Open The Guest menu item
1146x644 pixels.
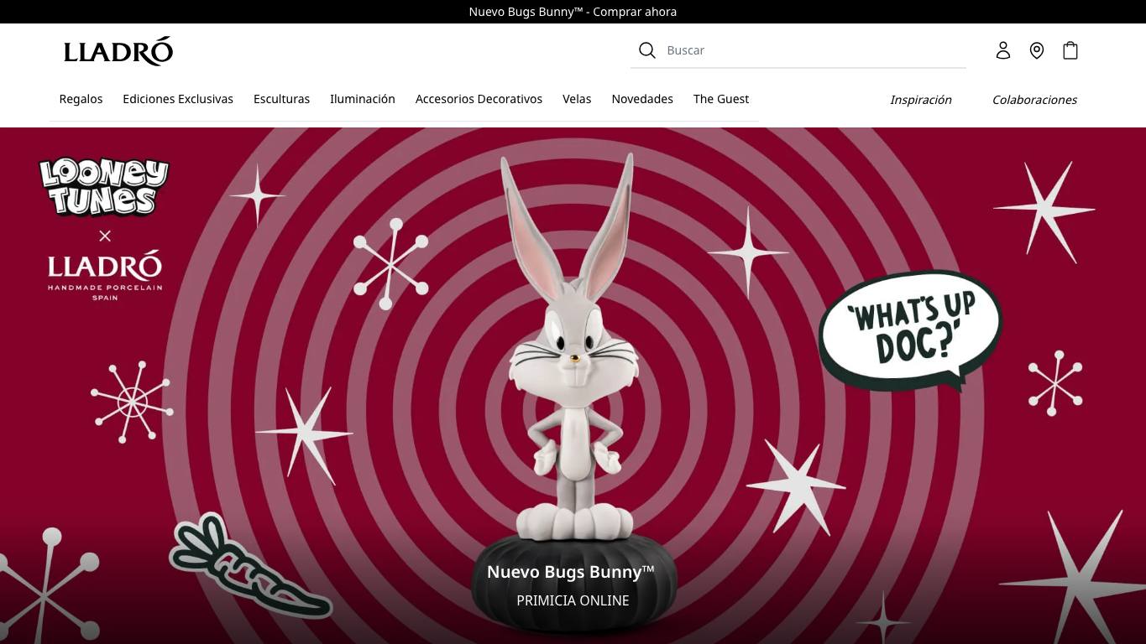coord(721,99)
